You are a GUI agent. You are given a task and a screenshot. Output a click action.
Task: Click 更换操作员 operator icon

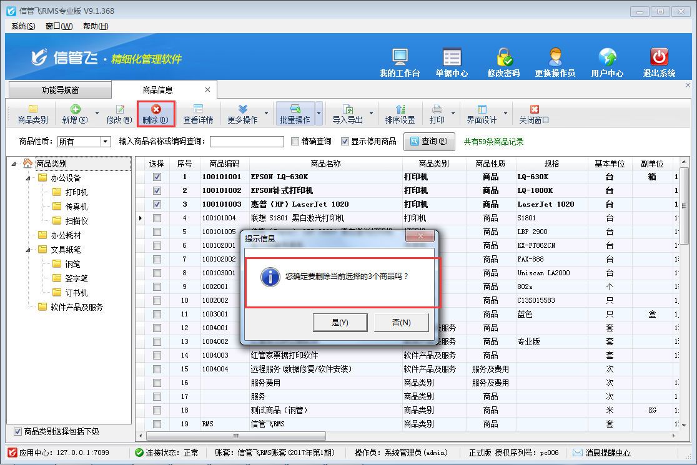(555, 58)
